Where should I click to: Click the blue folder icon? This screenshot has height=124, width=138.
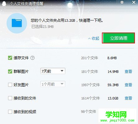point(17,23)
